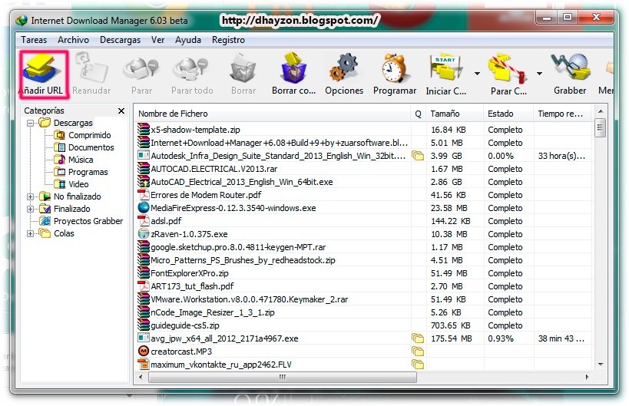Viewport: 629px width, 406px height.
Task: Click horizontal scrollbar left arrow
Action: [x=141, y=377]
